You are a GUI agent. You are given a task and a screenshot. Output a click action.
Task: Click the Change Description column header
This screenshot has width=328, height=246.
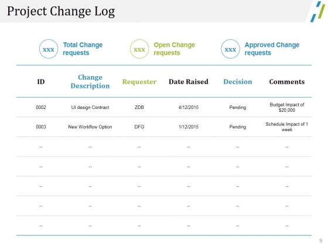90,81
